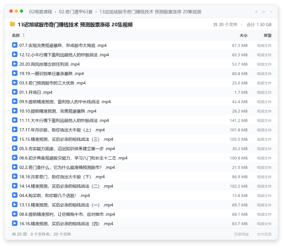Select file name 01.1.开场白 .mp4
282x246 pixels.
(x=36, y=93)
